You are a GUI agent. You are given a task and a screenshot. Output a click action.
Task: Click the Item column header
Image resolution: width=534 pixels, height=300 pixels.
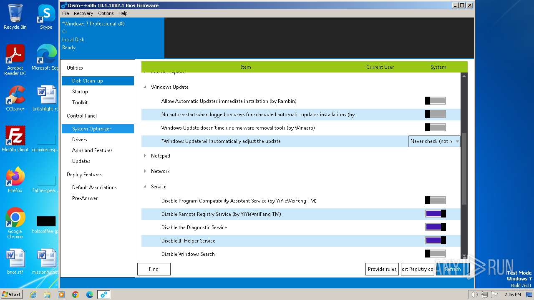(x=246, y=67)
